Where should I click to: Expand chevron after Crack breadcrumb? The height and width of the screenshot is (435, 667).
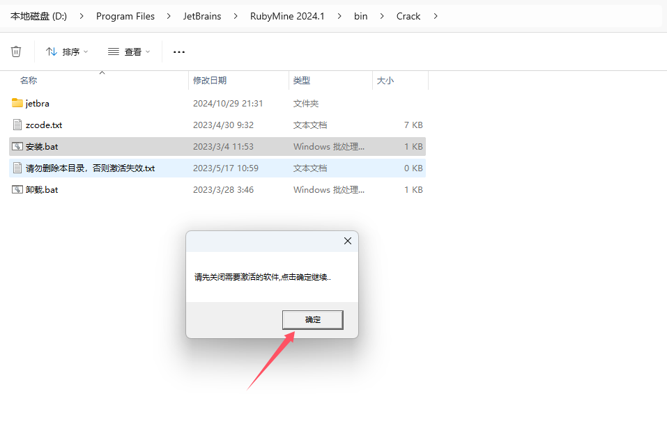435,16
